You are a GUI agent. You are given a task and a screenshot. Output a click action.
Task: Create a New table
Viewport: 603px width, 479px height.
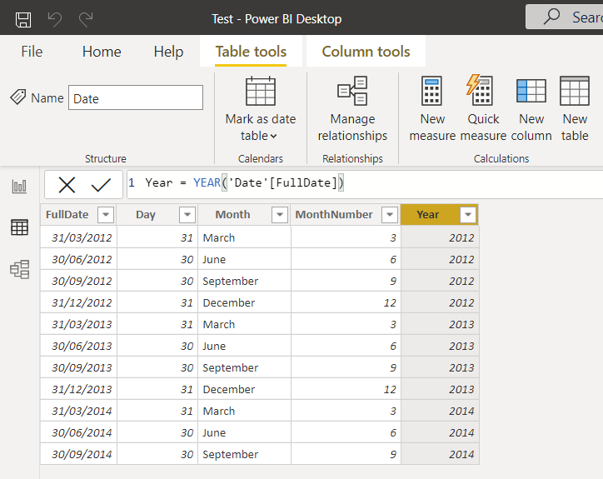[x=575, y=108]
